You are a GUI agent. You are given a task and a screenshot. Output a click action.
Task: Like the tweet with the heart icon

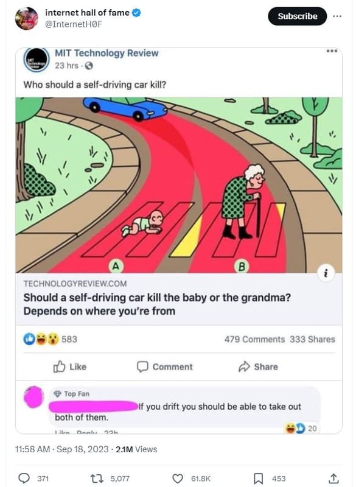pyautogui.click(x=178, y=478)
